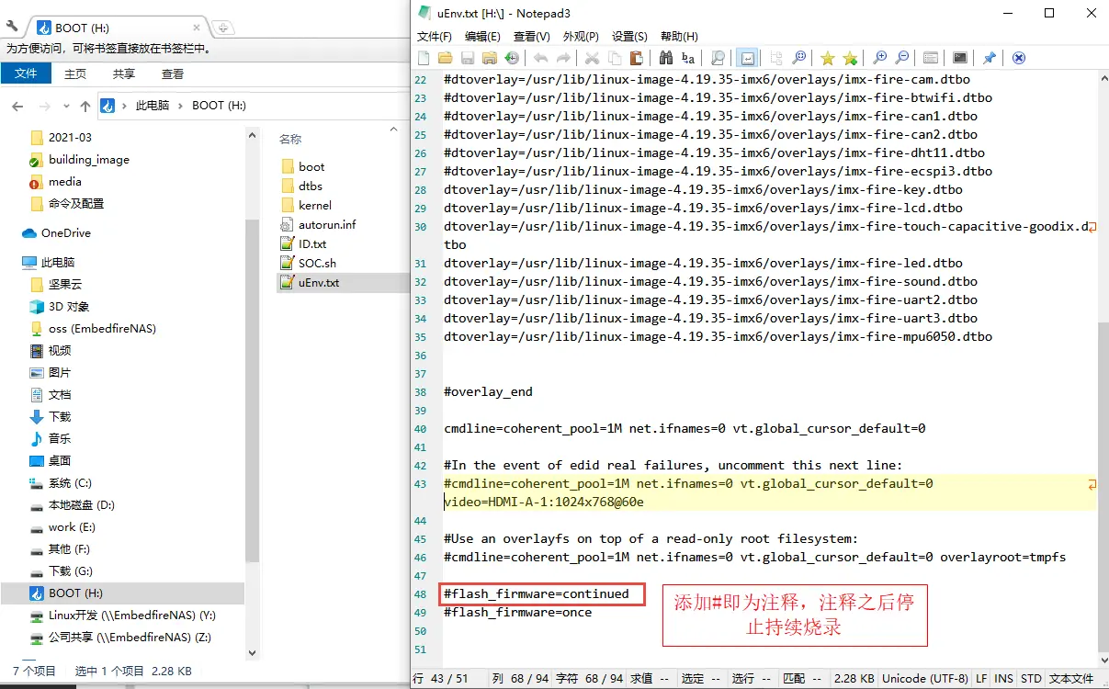The height and width of the screenshot is (689, 1109).
Task: Click the Paste clipboard icon
Action: click(637, 58)
